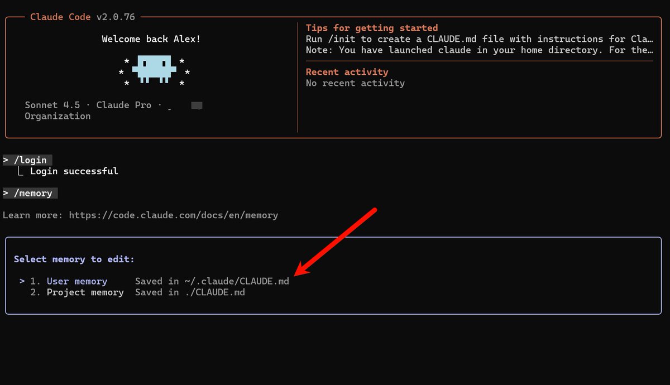Click the "Saved in ./CLAUDE.md" path
Screen dimensions: 670x385
[x=190, y=292]
